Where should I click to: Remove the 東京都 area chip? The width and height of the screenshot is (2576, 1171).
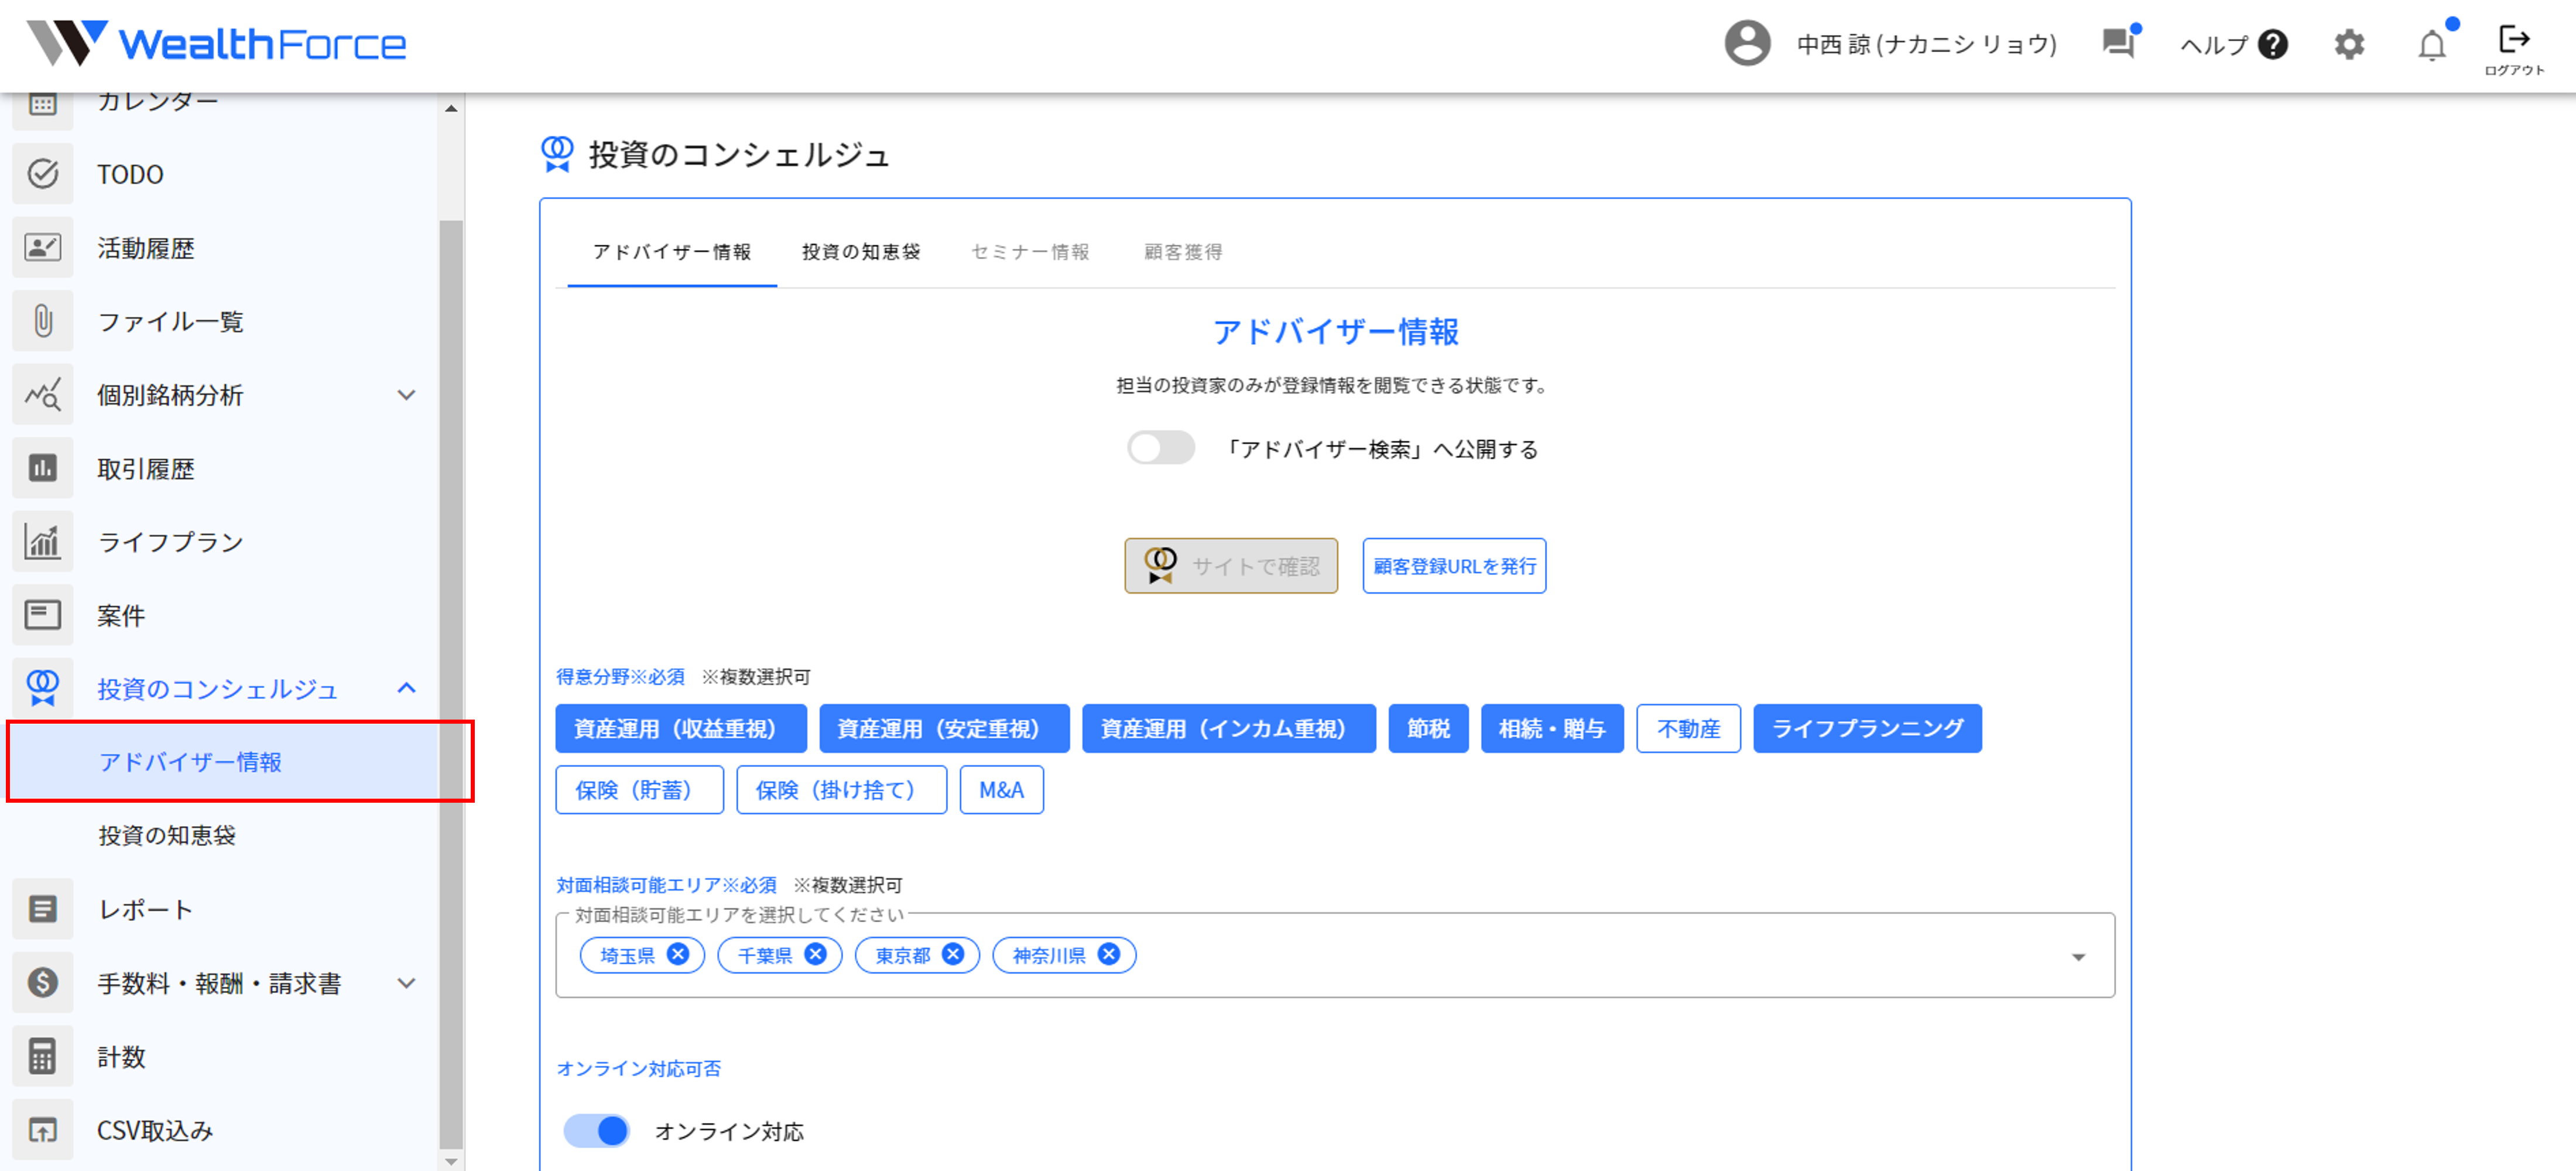tap(953, 954)
